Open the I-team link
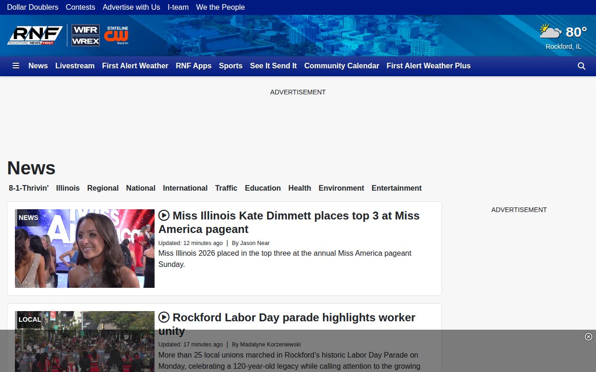 178,7
